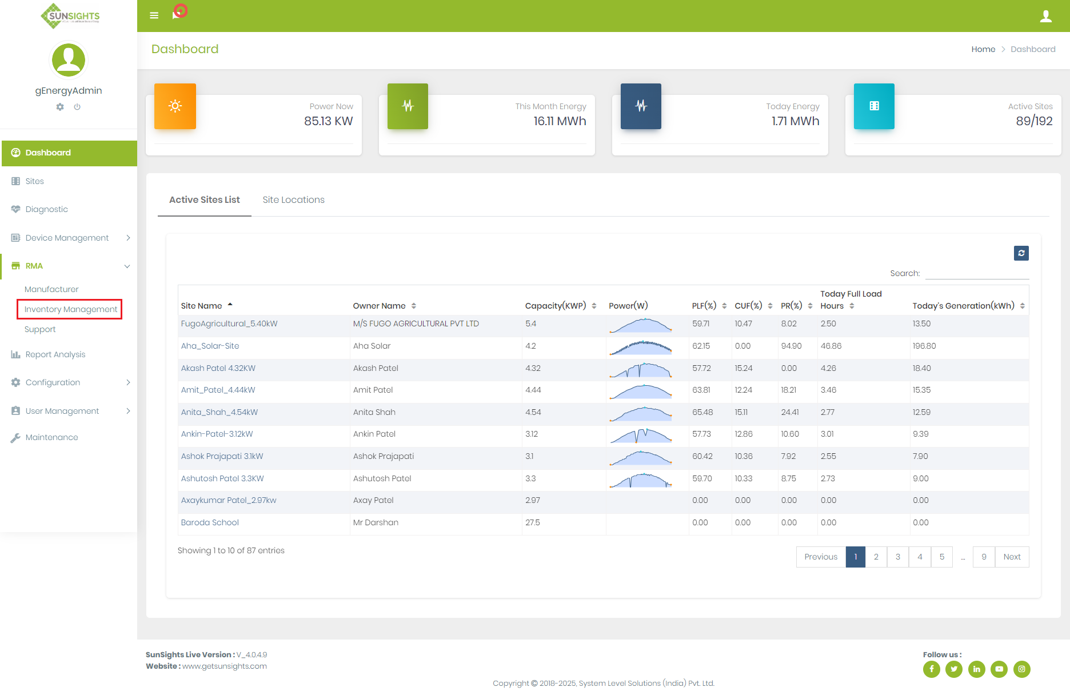Open the notifications bell icon
The image size is (1070, 699).
[x=176, y=14]
